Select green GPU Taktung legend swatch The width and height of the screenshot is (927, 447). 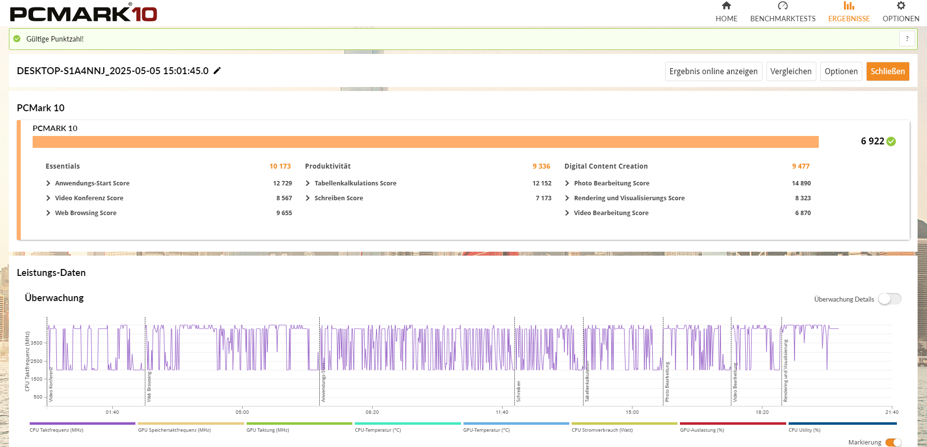[299, 423]
